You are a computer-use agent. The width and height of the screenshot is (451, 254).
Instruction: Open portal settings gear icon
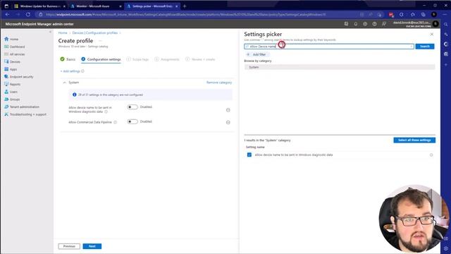[365, 24]
